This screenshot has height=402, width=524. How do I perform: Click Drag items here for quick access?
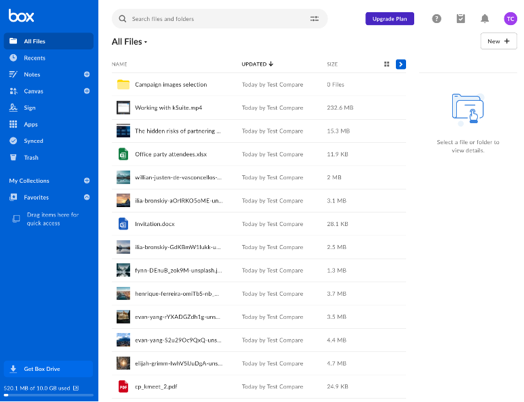53,219
